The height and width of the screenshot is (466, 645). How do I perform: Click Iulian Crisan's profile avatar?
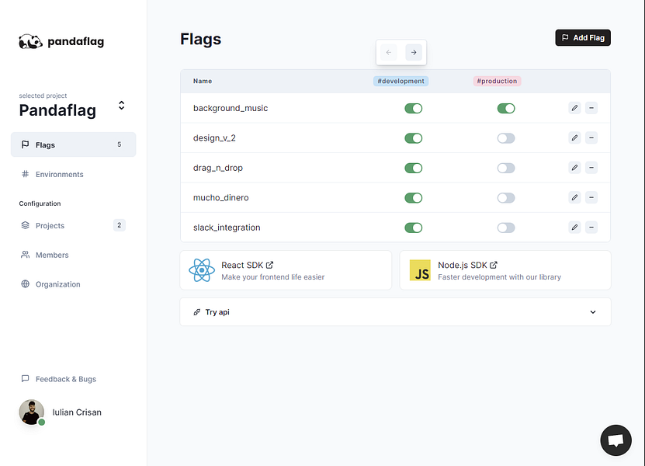click(32, 412)
